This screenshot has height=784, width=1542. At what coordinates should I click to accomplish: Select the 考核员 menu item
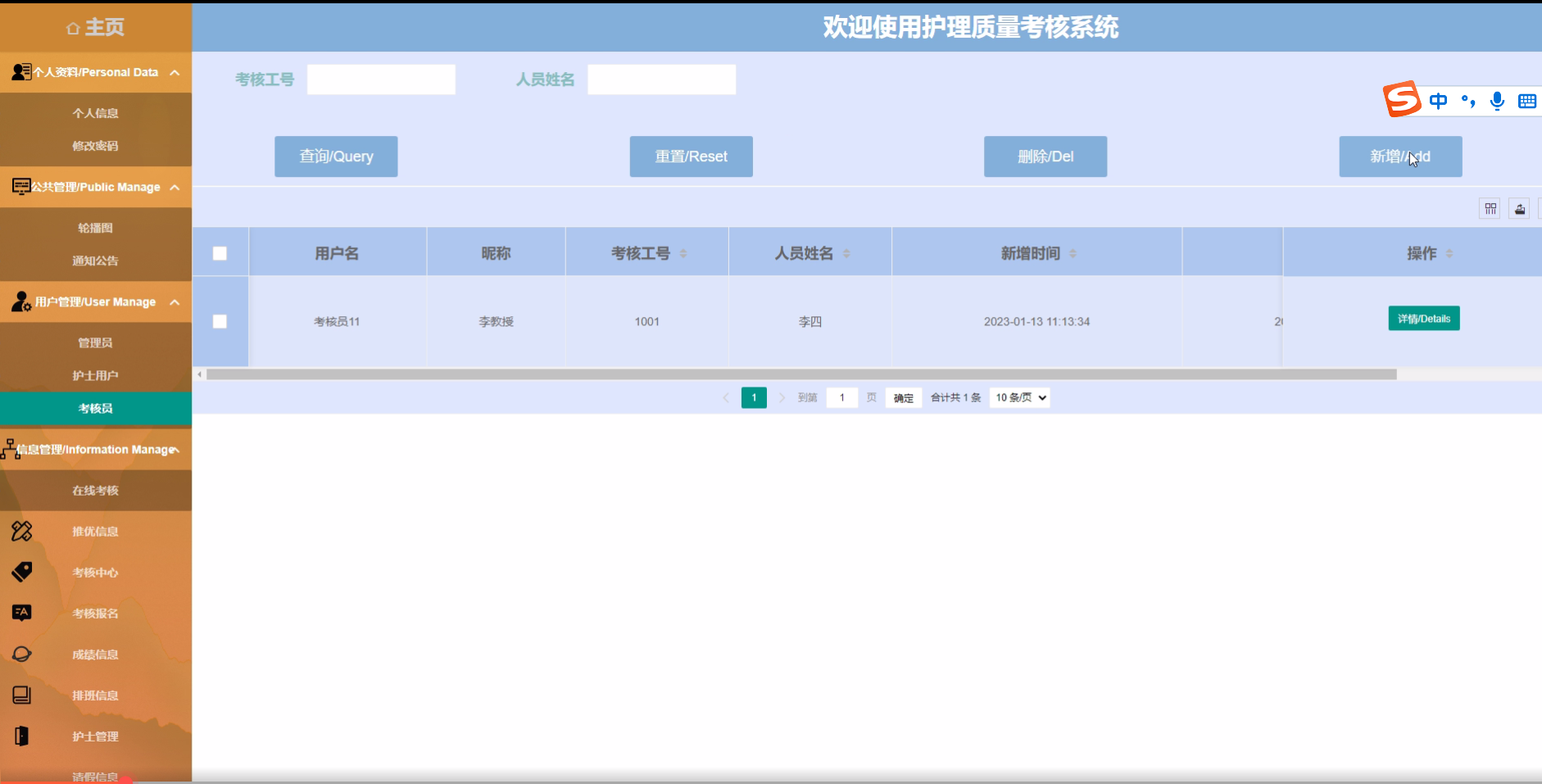click(96, 408)
